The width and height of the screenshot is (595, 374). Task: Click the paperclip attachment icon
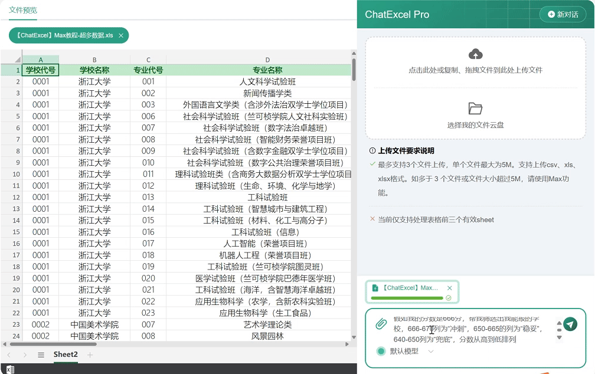[x=381, y=324]
